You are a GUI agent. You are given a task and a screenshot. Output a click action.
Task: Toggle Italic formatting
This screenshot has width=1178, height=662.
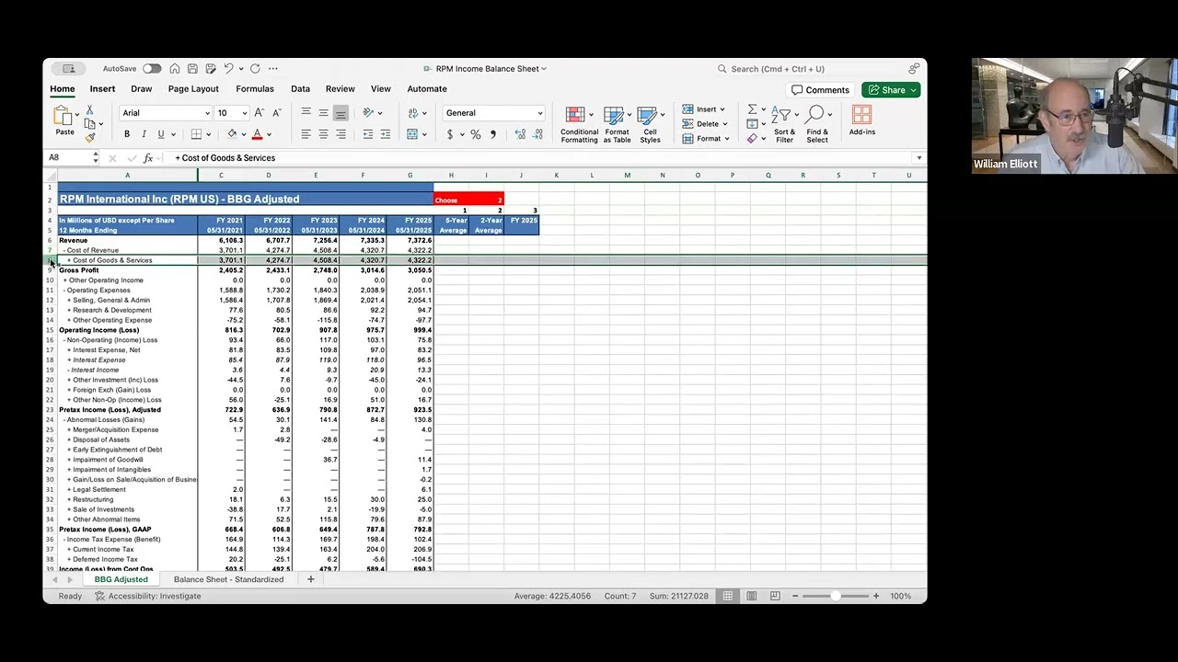(144, 134)
